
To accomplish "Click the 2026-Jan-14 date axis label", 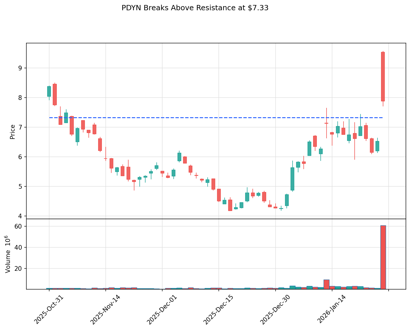I will point(332,309).
